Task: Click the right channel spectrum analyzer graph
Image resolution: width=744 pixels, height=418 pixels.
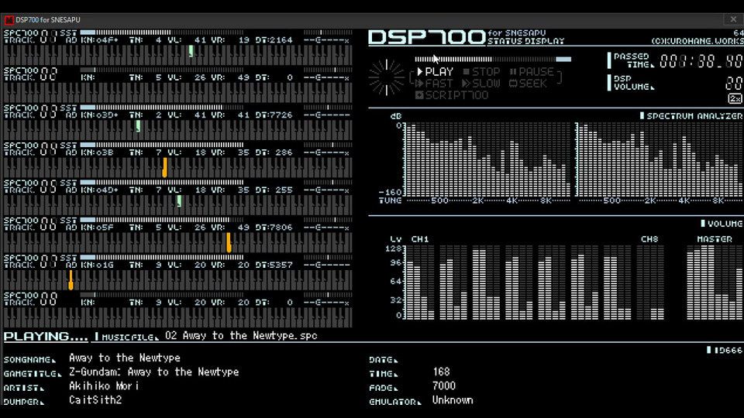Action: (x=660, y=159)
